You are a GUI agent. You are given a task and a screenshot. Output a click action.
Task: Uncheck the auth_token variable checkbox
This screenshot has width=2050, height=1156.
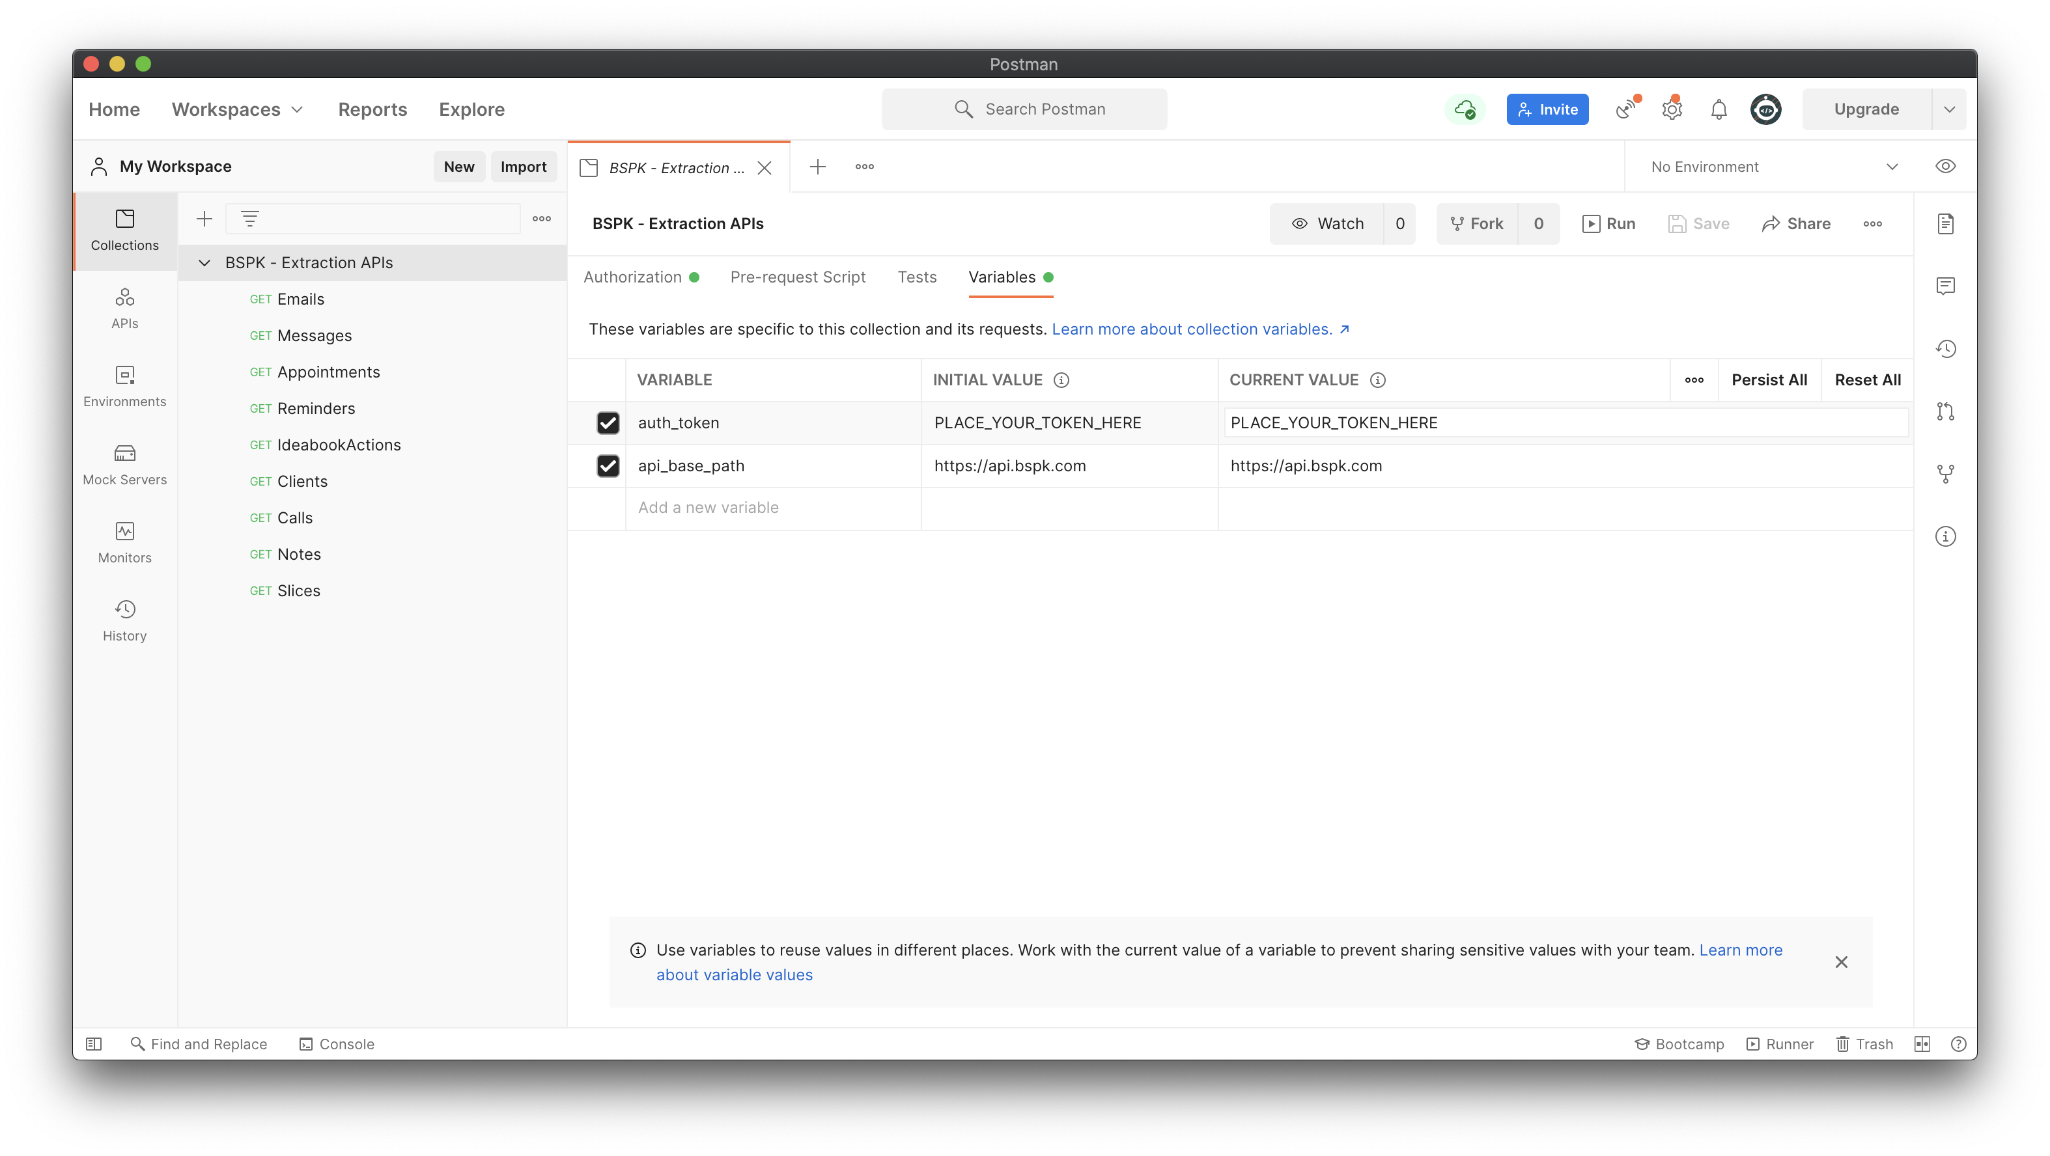coord(608,422)
